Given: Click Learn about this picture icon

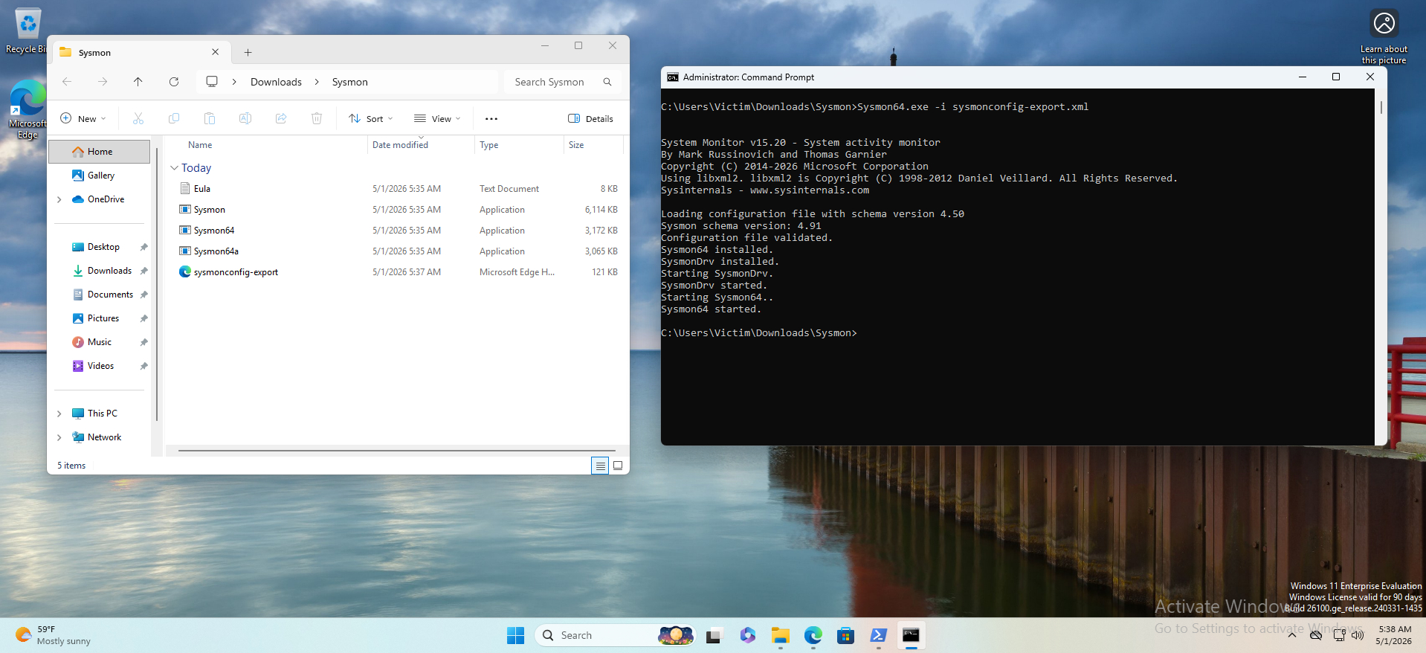Looking at the screenshot, I should (1384, 36).
